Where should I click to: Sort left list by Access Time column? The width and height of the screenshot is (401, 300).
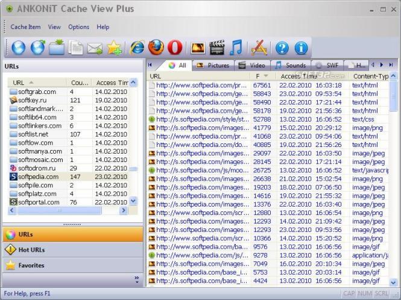coord(111,83)
